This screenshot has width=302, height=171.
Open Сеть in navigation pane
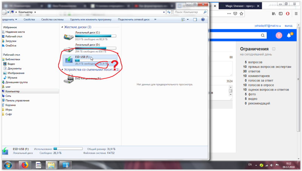(x=8, y=96)
